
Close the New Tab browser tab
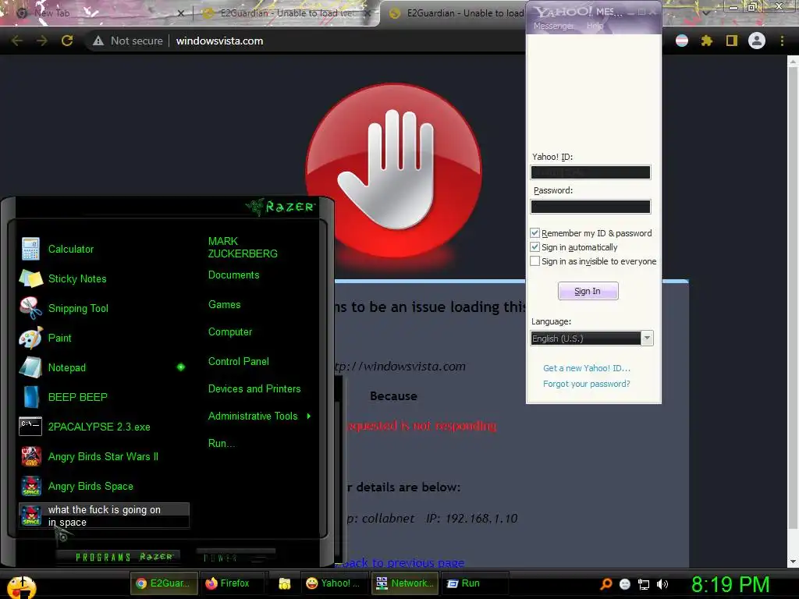tap(180, 13)
